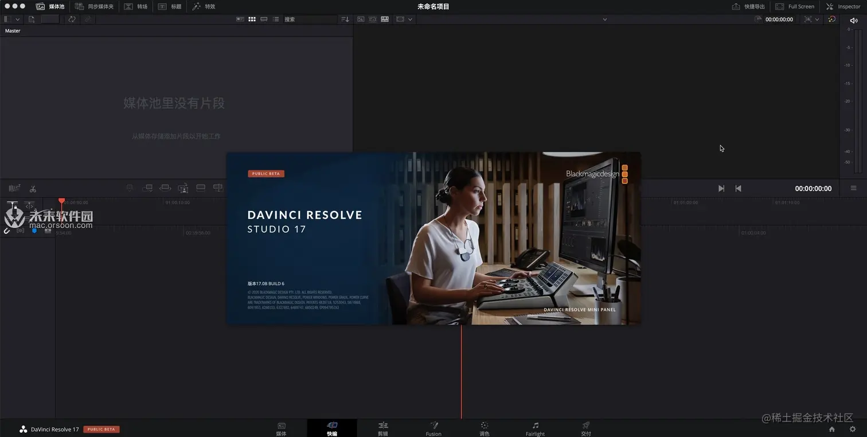This screenshot has width=867, height=437.
Task: Click the viewer timecode 00:00:00:00 field
Action: click(x=779, y=19)
